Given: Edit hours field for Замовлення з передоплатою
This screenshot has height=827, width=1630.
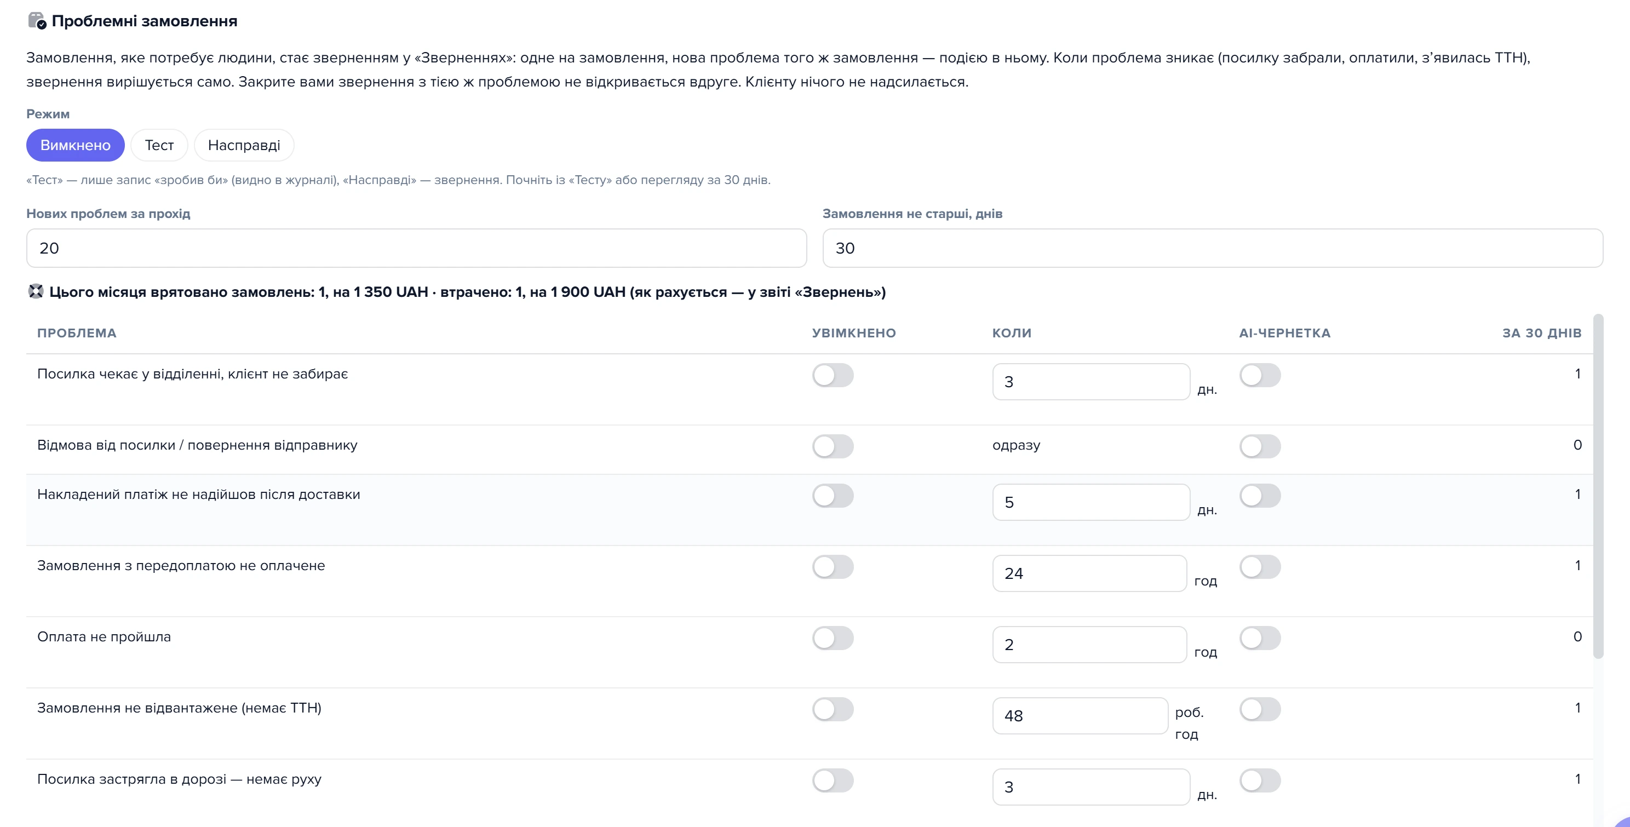Looking at the screenshot, I should [1089, 573].
